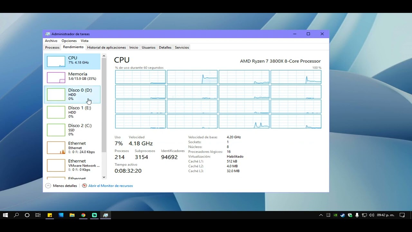Switch to the Usuarios tab

tap(148, 47)
